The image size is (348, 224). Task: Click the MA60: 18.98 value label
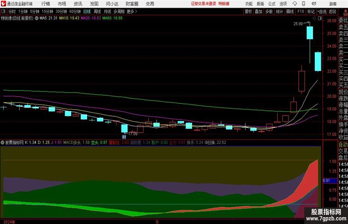coord(112,18)
